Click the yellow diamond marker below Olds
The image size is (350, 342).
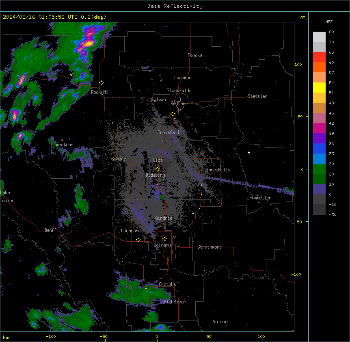[x=158, y=169]
